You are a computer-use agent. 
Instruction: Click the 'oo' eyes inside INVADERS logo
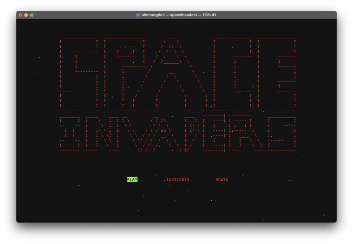pyautogui.click(x=163, y=130)
